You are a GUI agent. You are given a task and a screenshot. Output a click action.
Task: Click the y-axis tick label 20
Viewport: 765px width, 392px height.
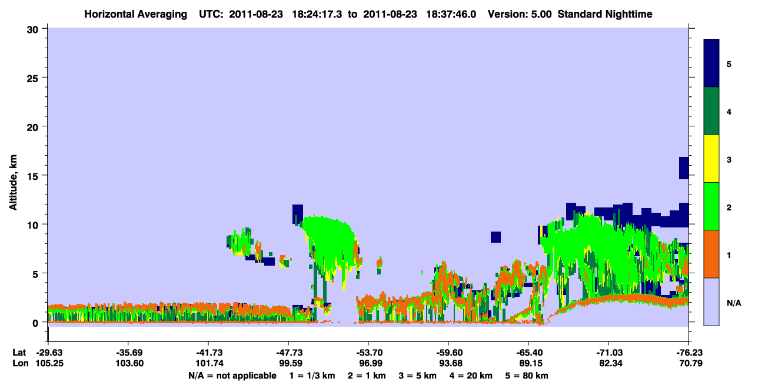[33, 126]
